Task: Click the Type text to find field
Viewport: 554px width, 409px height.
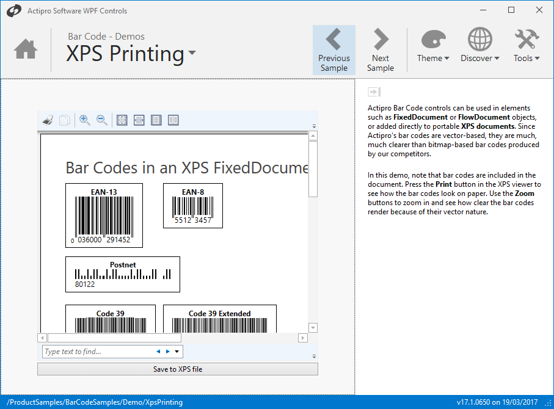Action: [92, 352]
